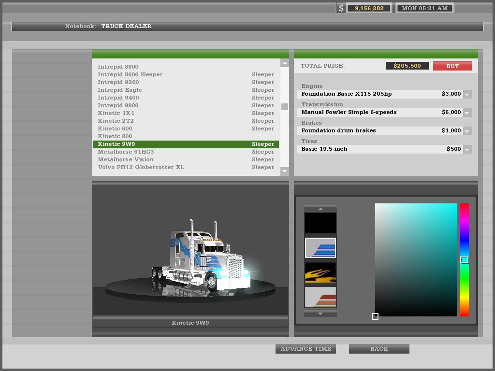Expand the Tires selection dropdown
Image resolution: width=495 pixels, height=371 pixels.
tap(467, 149)
